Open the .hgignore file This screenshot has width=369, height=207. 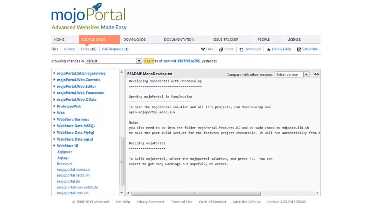pyautogui.click(x=65, y=152)
